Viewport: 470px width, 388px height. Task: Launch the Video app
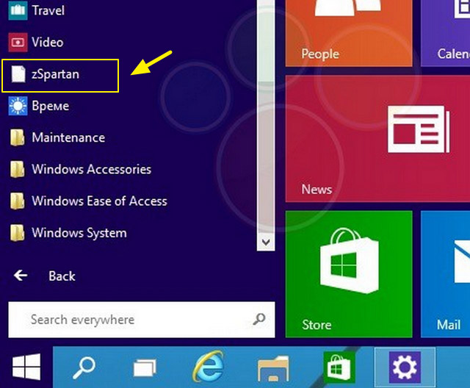click(47, 43)
